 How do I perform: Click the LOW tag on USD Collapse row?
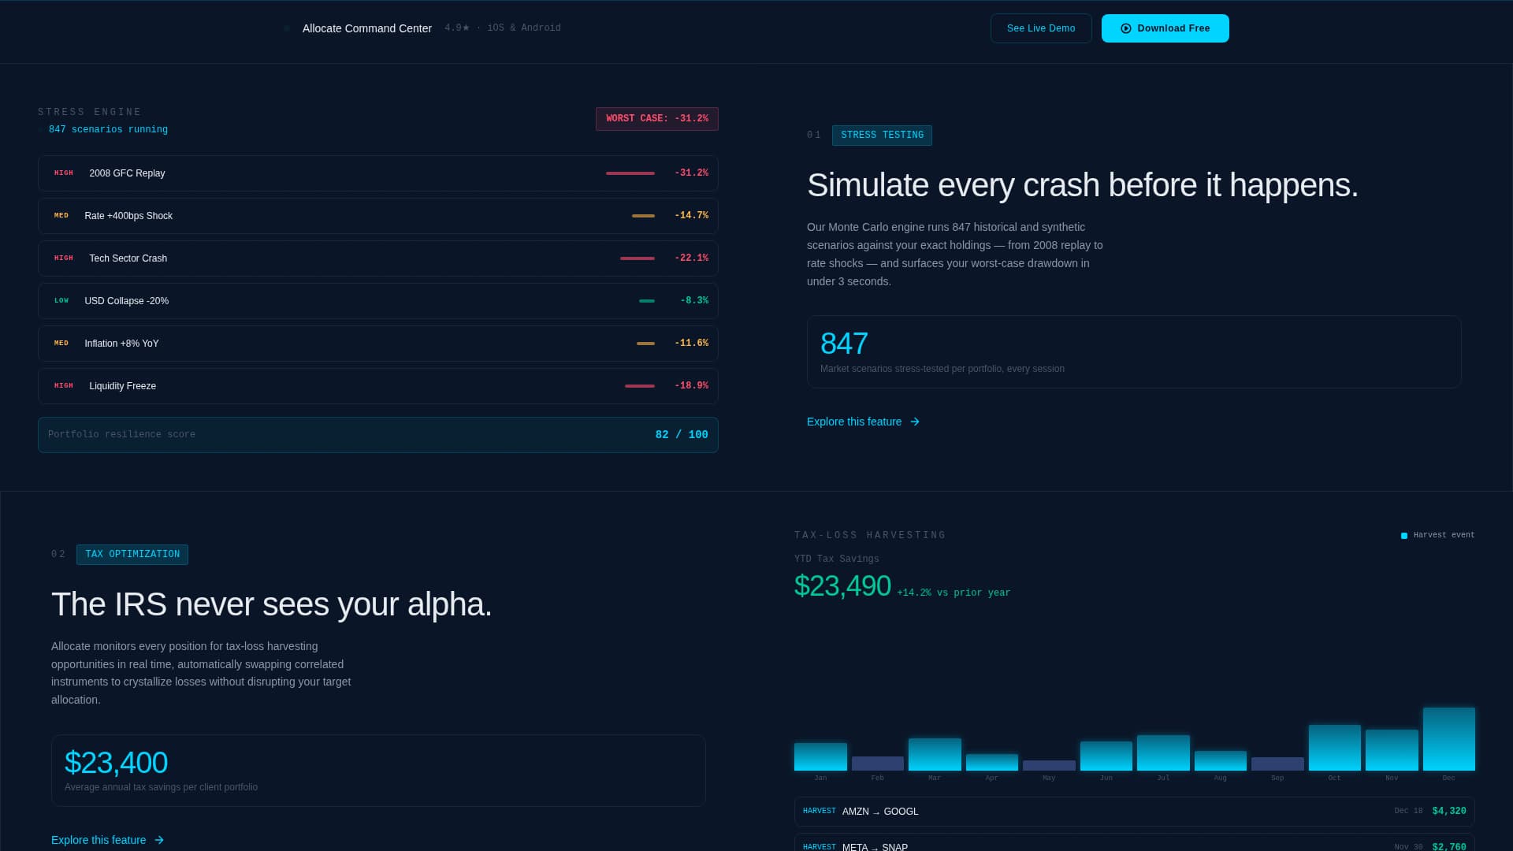pos(61,301)
